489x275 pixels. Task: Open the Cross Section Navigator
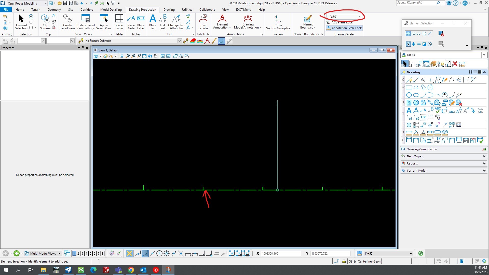tap(278, 22)
